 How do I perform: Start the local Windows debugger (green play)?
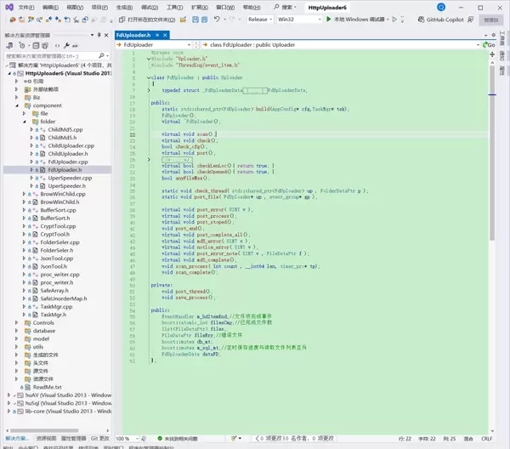(330, 19)
